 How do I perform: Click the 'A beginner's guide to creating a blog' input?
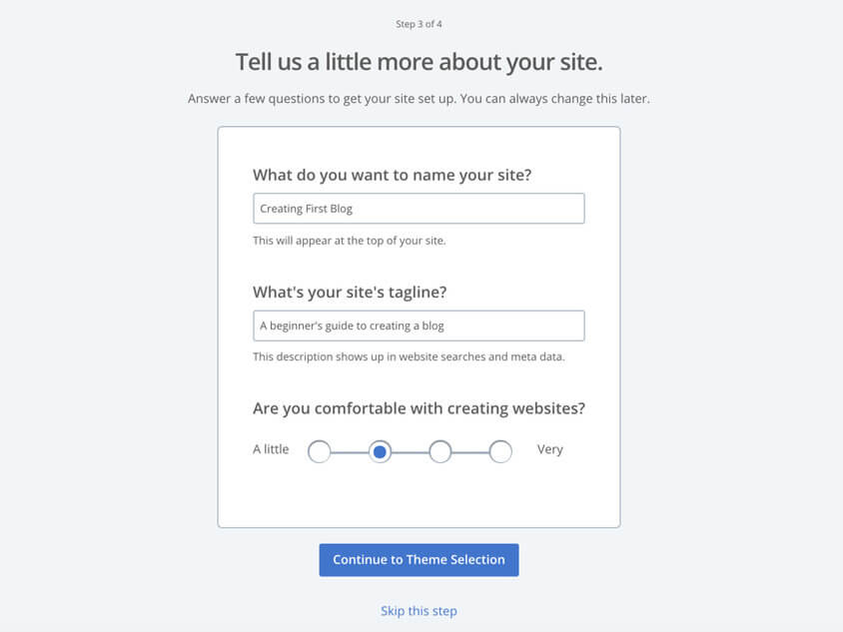[419, 325]
